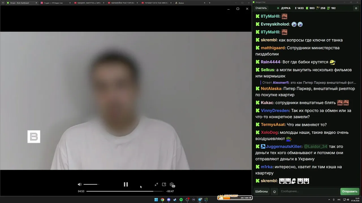Open picture-in-picture mode
The width and height of the screenshot is (362, 203).
(164, 184)
